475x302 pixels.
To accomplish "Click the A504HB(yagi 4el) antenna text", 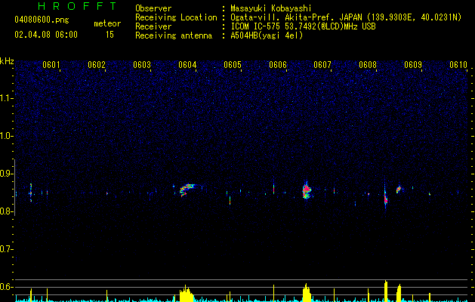I will [x=267, y=35].
